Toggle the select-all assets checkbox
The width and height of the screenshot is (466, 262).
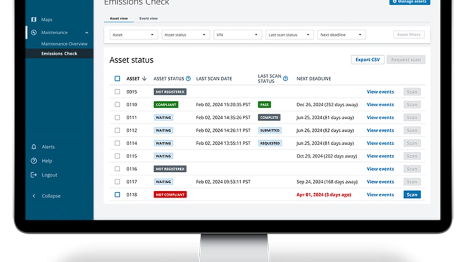click(117, 79)
